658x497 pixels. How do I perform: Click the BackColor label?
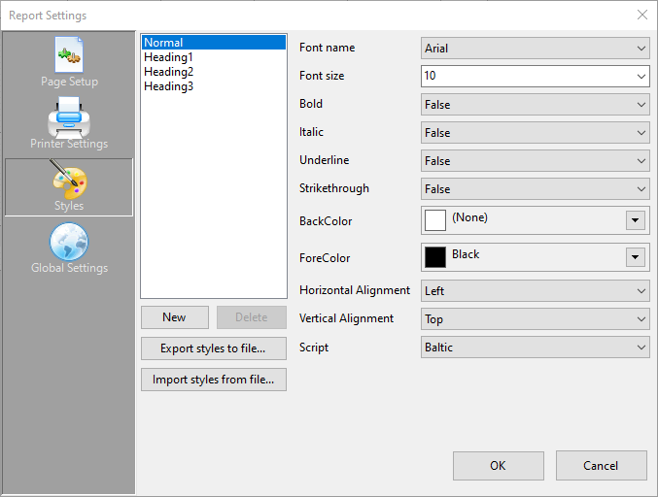326,221
